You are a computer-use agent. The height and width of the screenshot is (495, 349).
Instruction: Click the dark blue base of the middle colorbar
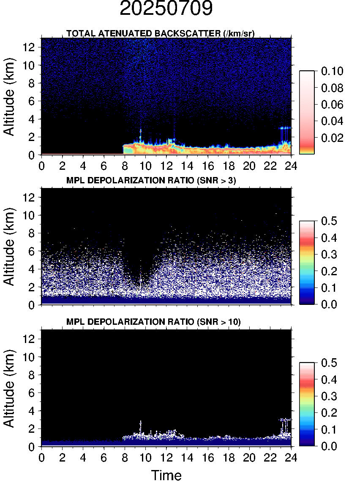[307, 300]
